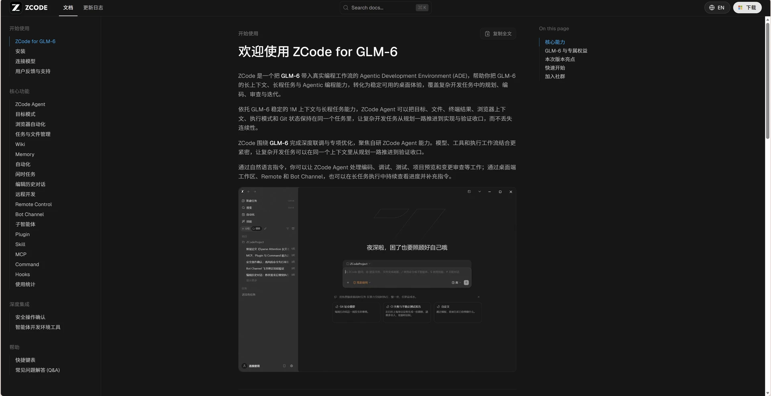Copy the page with the 复制全文 button

[x=498, y=34]
